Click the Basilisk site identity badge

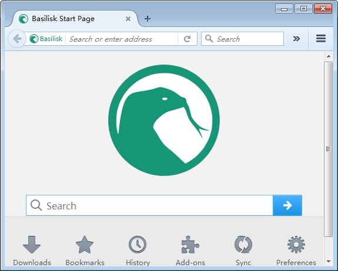(x=46, y=39)
